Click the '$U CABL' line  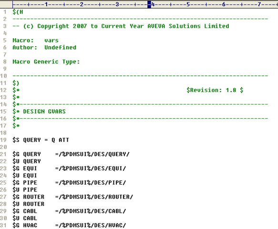click(x=25, y=218)
